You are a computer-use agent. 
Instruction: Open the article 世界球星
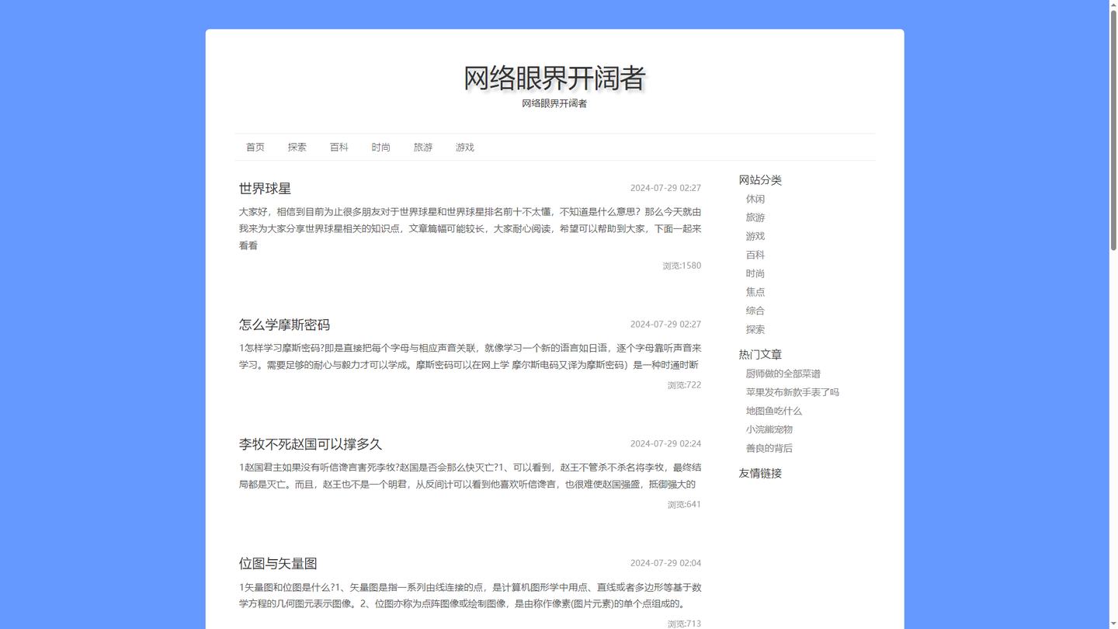(x=265, y=189)
